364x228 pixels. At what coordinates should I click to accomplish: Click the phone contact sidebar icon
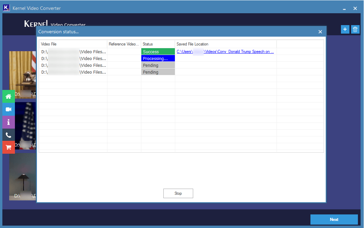pos(8,135)
